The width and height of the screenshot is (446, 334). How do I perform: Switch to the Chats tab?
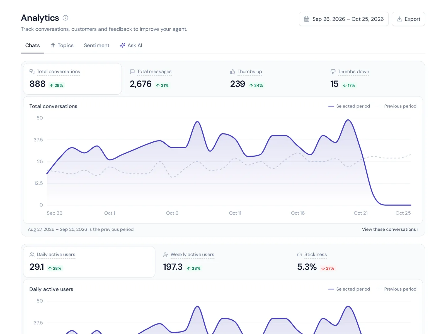pyautogui.click(x=33, y=45)
